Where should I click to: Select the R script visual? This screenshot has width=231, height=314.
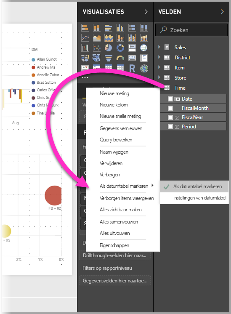132,68
